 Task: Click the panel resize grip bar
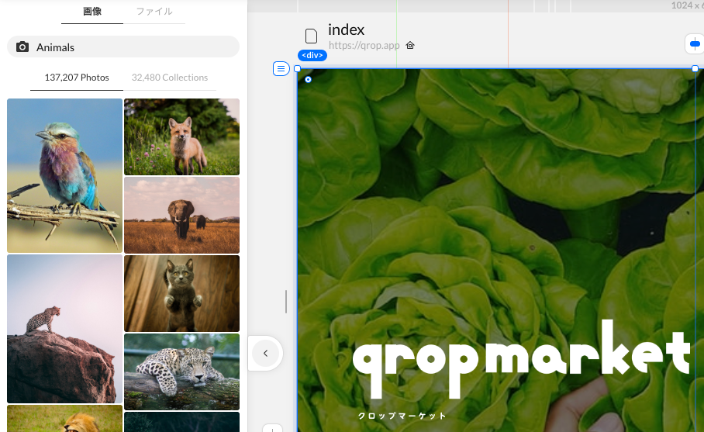click(x=286, y=302)
